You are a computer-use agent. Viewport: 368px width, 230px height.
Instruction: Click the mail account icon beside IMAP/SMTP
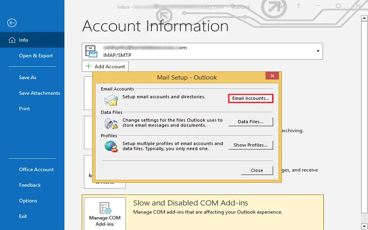coord(91,52)
